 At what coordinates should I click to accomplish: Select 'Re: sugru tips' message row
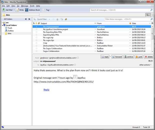pyautogui.click(x=92, y=40)
